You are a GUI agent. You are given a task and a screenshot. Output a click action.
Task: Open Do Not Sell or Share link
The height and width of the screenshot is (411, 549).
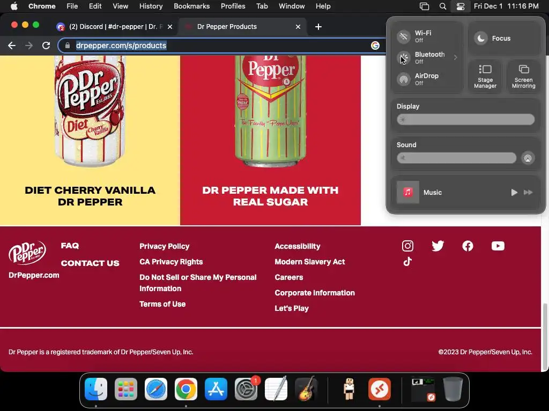coord(198,283)
